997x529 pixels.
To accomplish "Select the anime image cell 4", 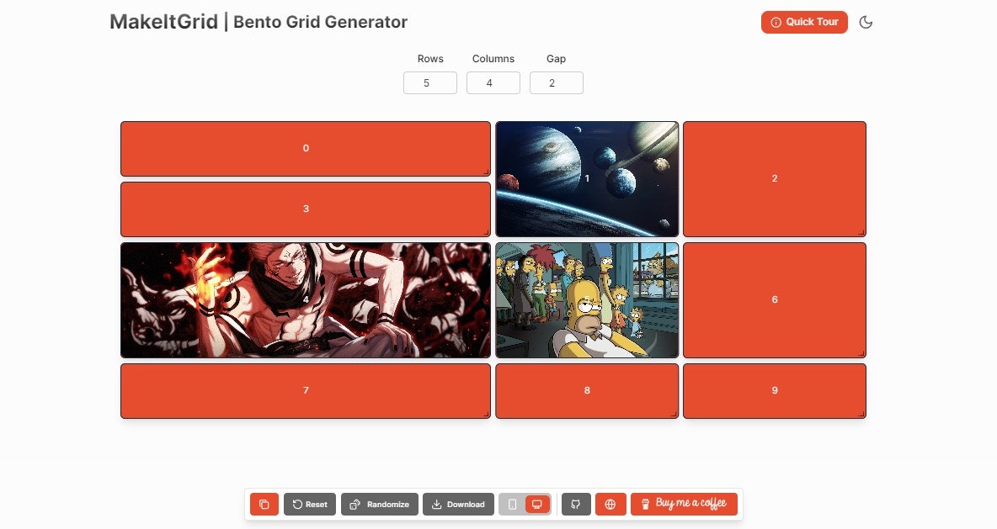I will pyautogui.click(x=305, y=299).
